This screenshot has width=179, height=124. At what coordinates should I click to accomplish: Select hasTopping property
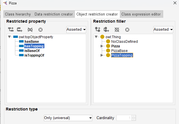[x=34, y=46]
